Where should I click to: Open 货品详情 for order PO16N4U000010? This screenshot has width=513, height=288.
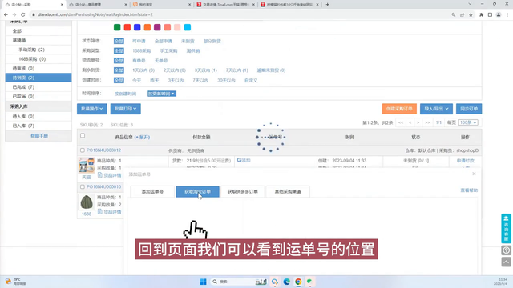(x=110, y=212)
